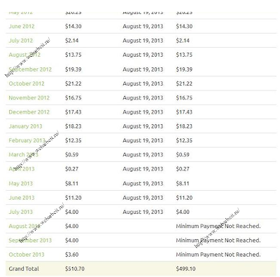This screenshot has height=277, width=280.
Task: Open the June 2012 earnings link
Action: (22, 27)
